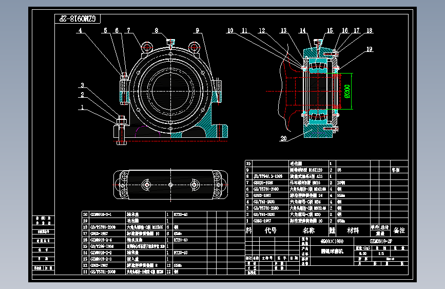Select callout number 7 above the front view
Image resolution: width=445 pixels, height=289 pixels.
point(128,30)
